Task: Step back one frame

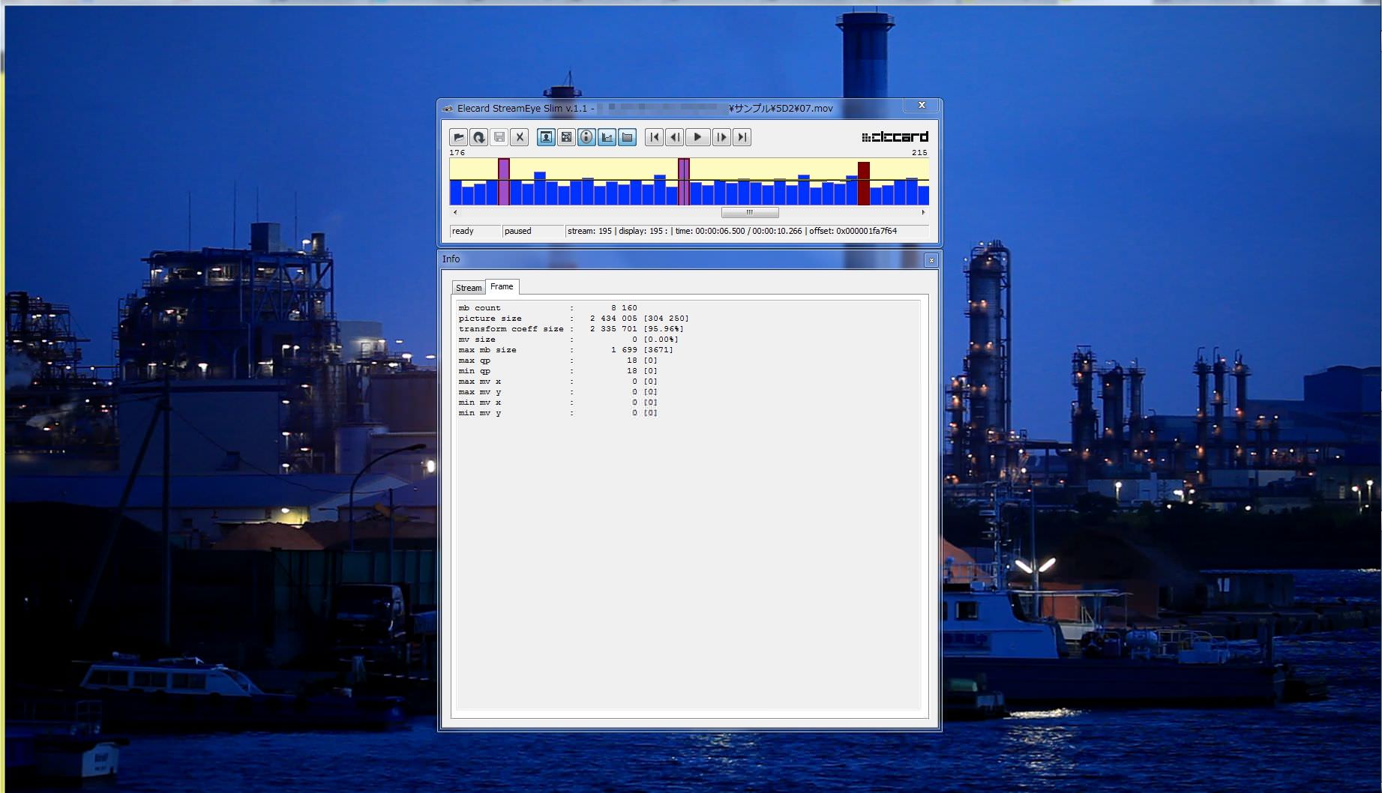Action: [x=674, y=137]
